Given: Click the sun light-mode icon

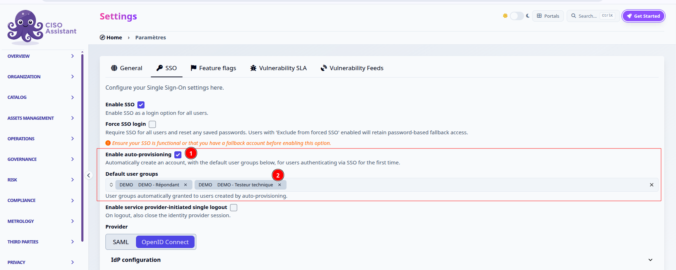Looking at the screenshot, I should click(x=505, y=16).
